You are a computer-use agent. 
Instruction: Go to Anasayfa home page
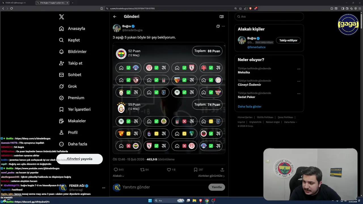coord(72,29)
